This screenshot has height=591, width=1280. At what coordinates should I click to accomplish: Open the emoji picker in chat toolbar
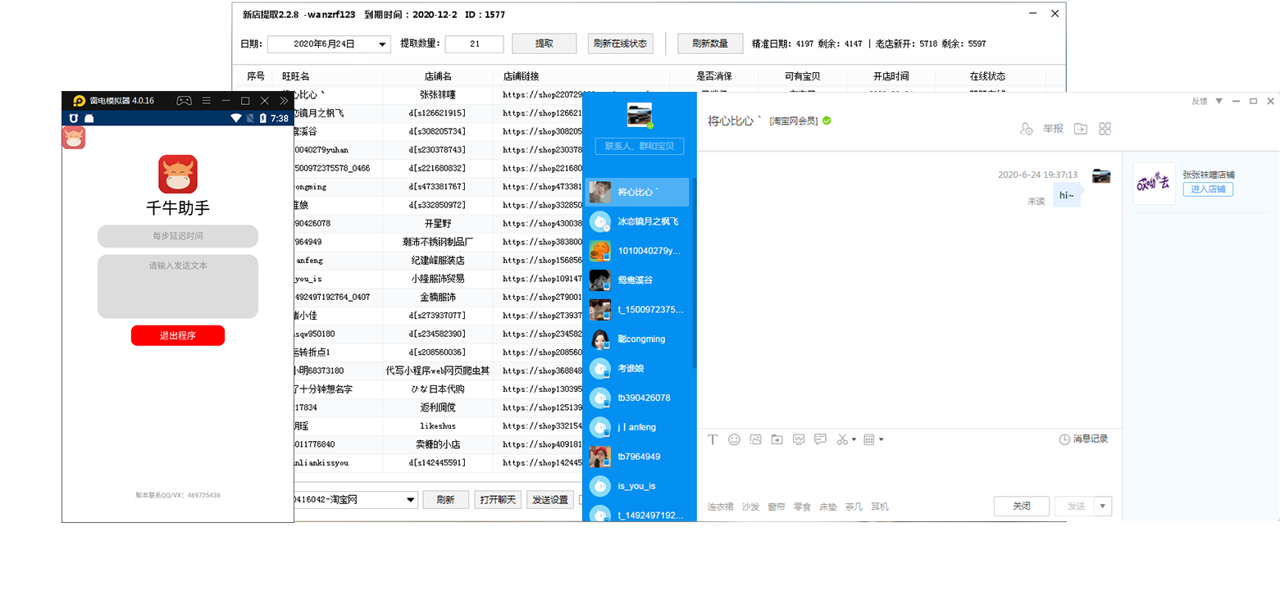click(x=734, y=439)
